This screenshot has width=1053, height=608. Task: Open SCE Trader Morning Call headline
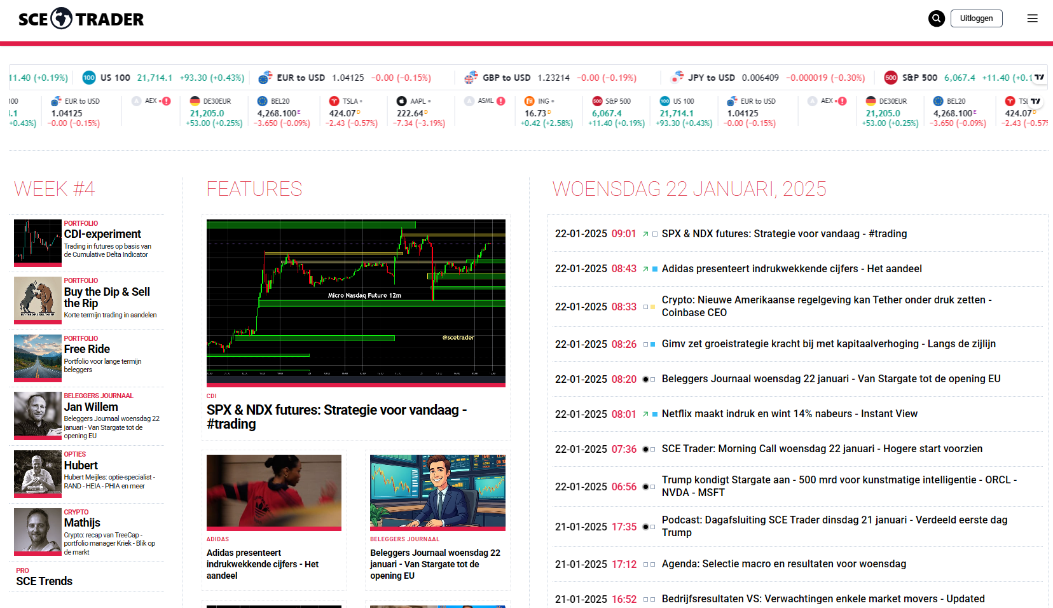click(822, 449)
